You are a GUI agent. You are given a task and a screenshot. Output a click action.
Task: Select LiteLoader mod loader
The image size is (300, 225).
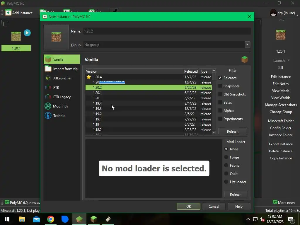point(226,182)
